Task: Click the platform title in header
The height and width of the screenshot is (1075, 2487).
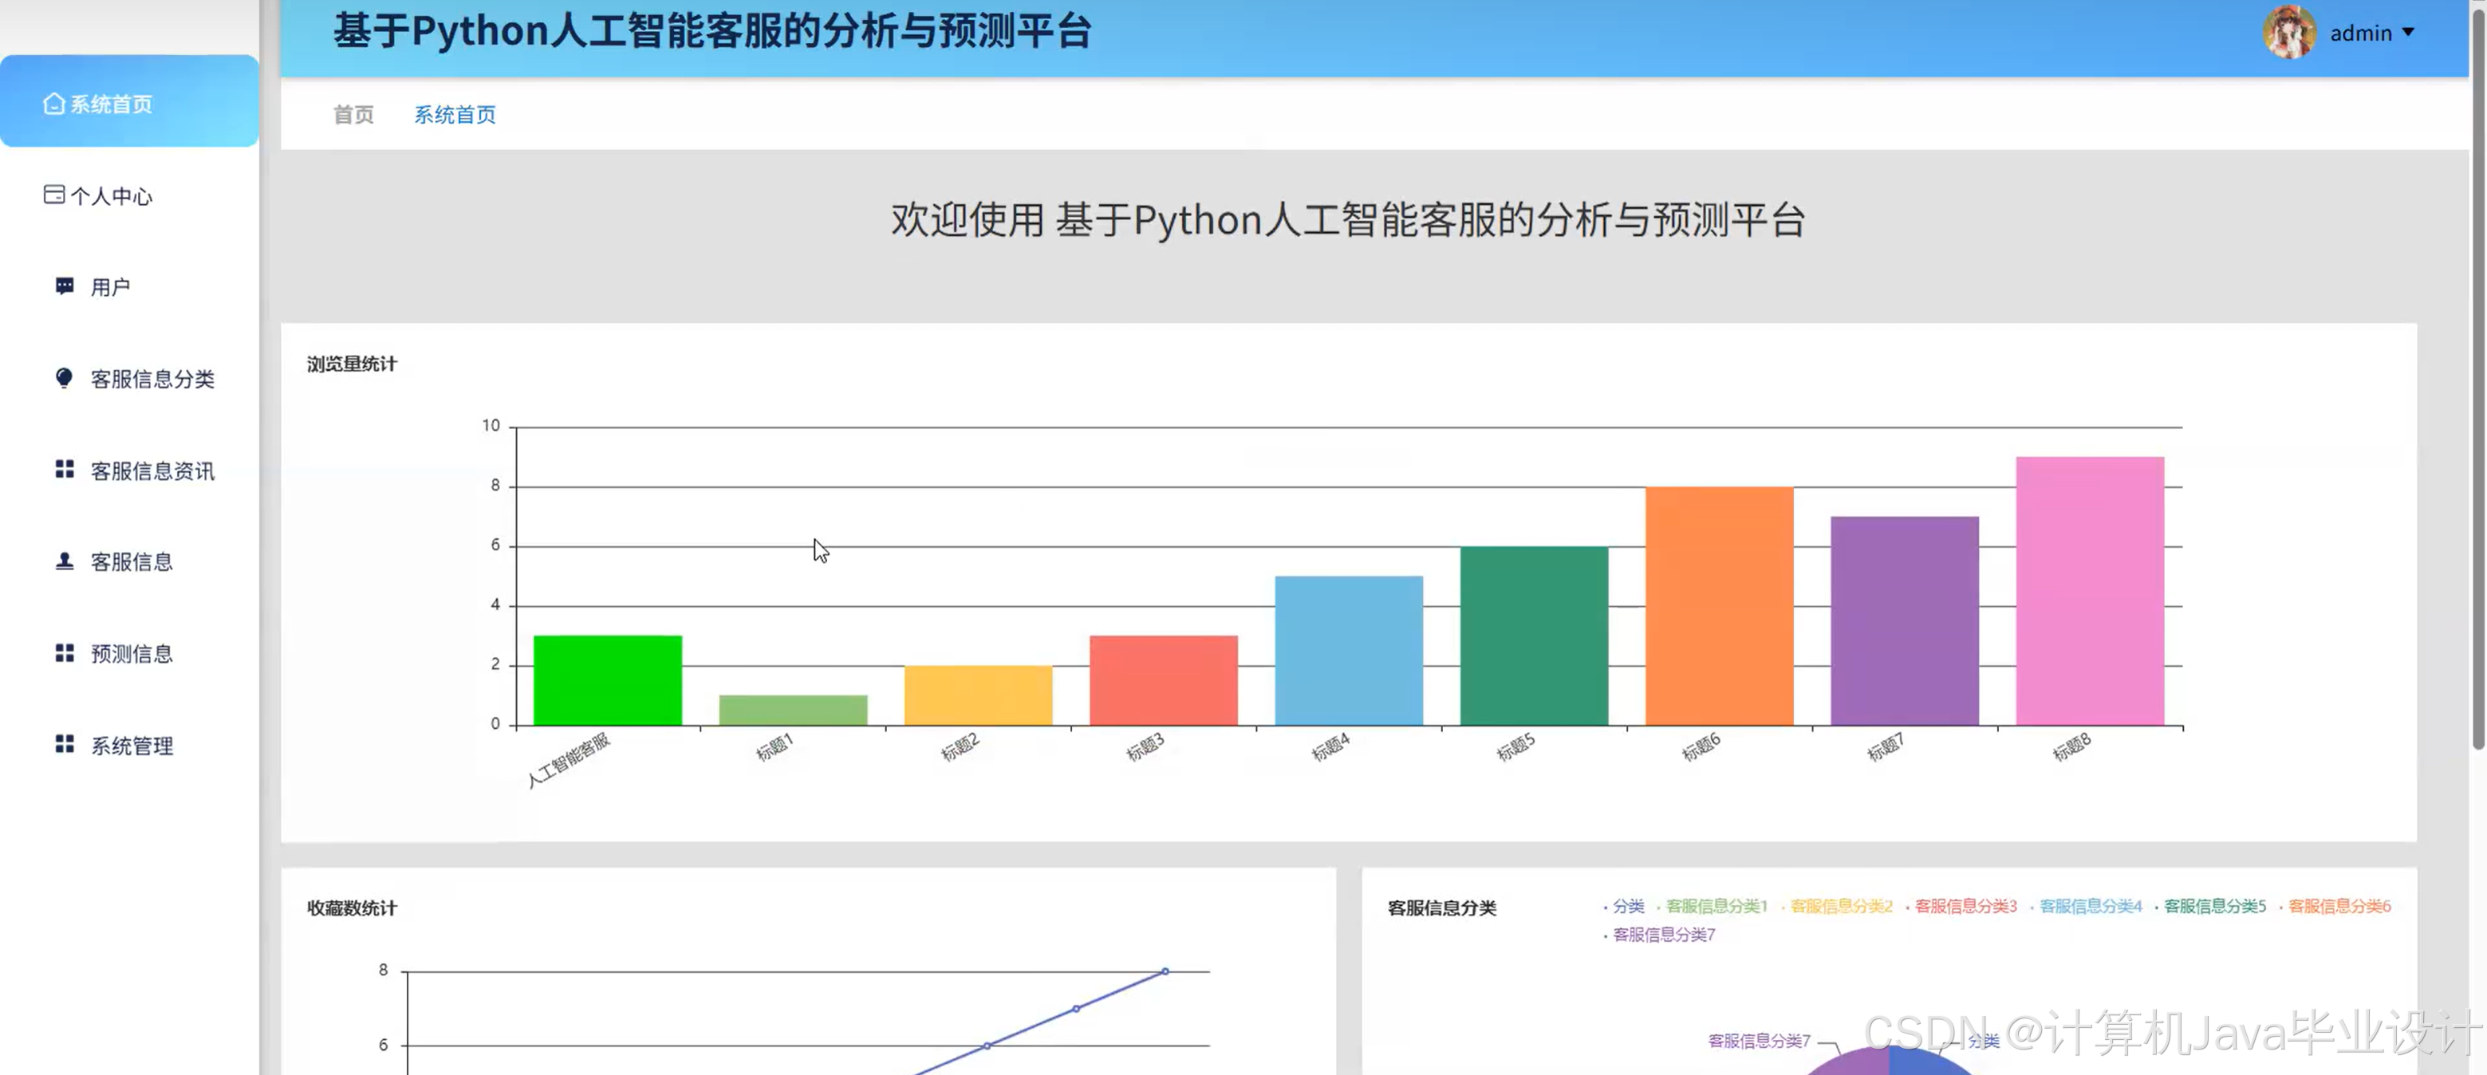Action: coord(712,31)
